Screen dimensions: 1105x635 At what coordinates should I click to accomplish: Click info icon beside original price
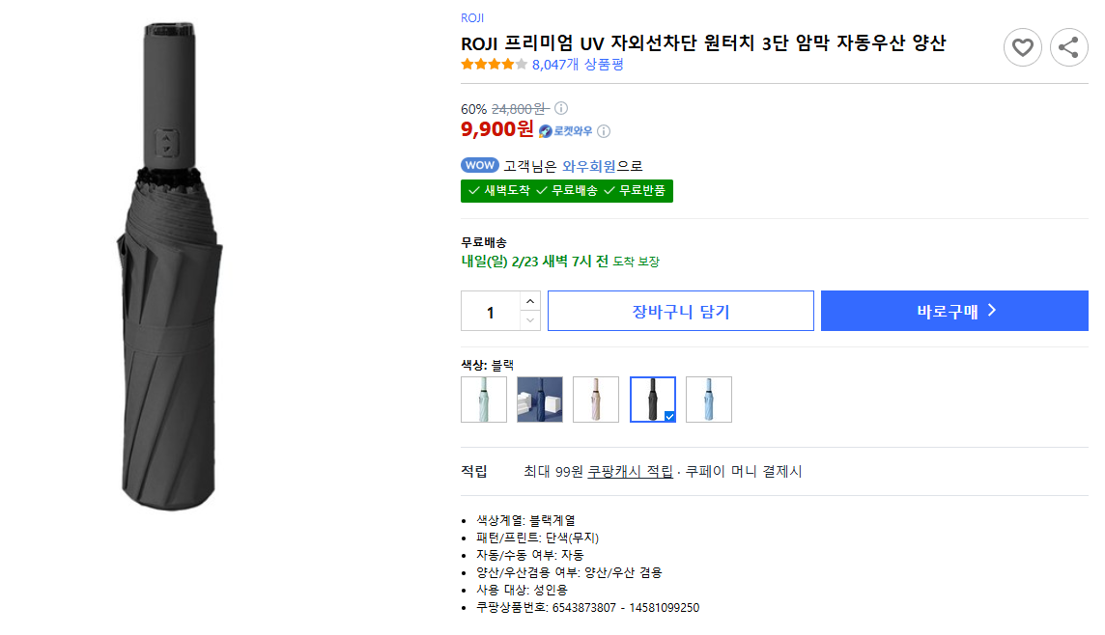coord(561,108)
